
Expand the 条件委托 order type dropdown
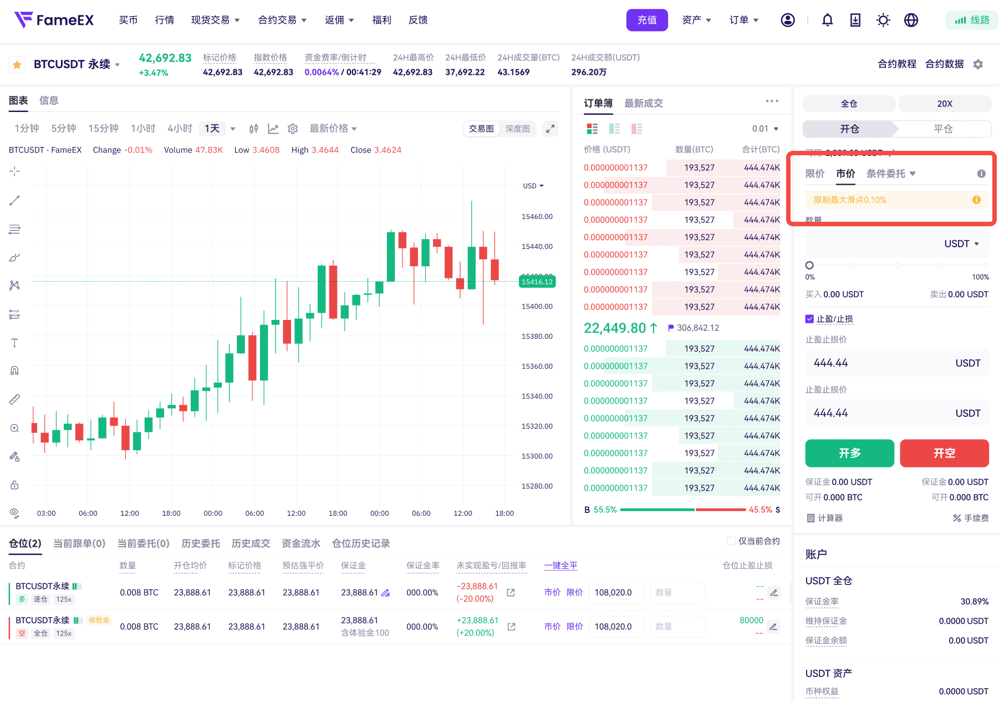pos(891,174)
